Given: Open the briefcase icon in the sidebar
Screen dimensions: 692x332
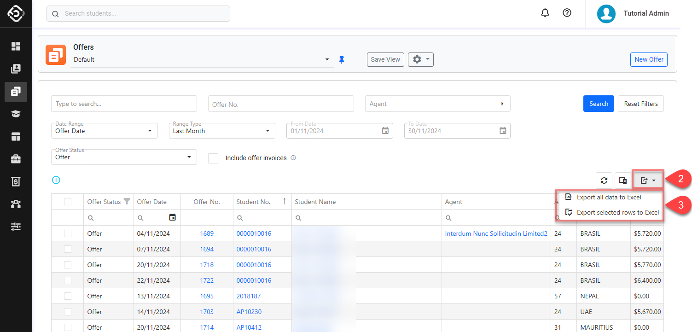Looking at the screenshot, I should pos(16,159).
